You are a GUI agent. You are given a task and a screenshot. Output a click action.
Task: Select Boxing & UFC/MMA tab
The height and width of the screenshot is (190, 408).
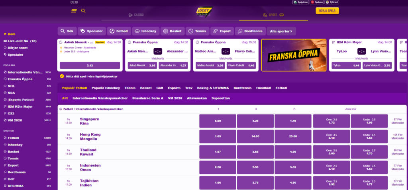point(213,88)
